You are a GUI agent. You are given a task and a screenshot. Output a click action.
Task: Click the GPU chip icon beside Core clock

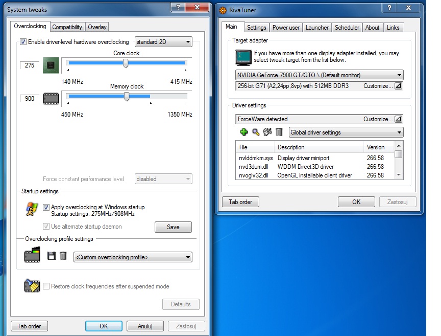[x=51, y=65]
